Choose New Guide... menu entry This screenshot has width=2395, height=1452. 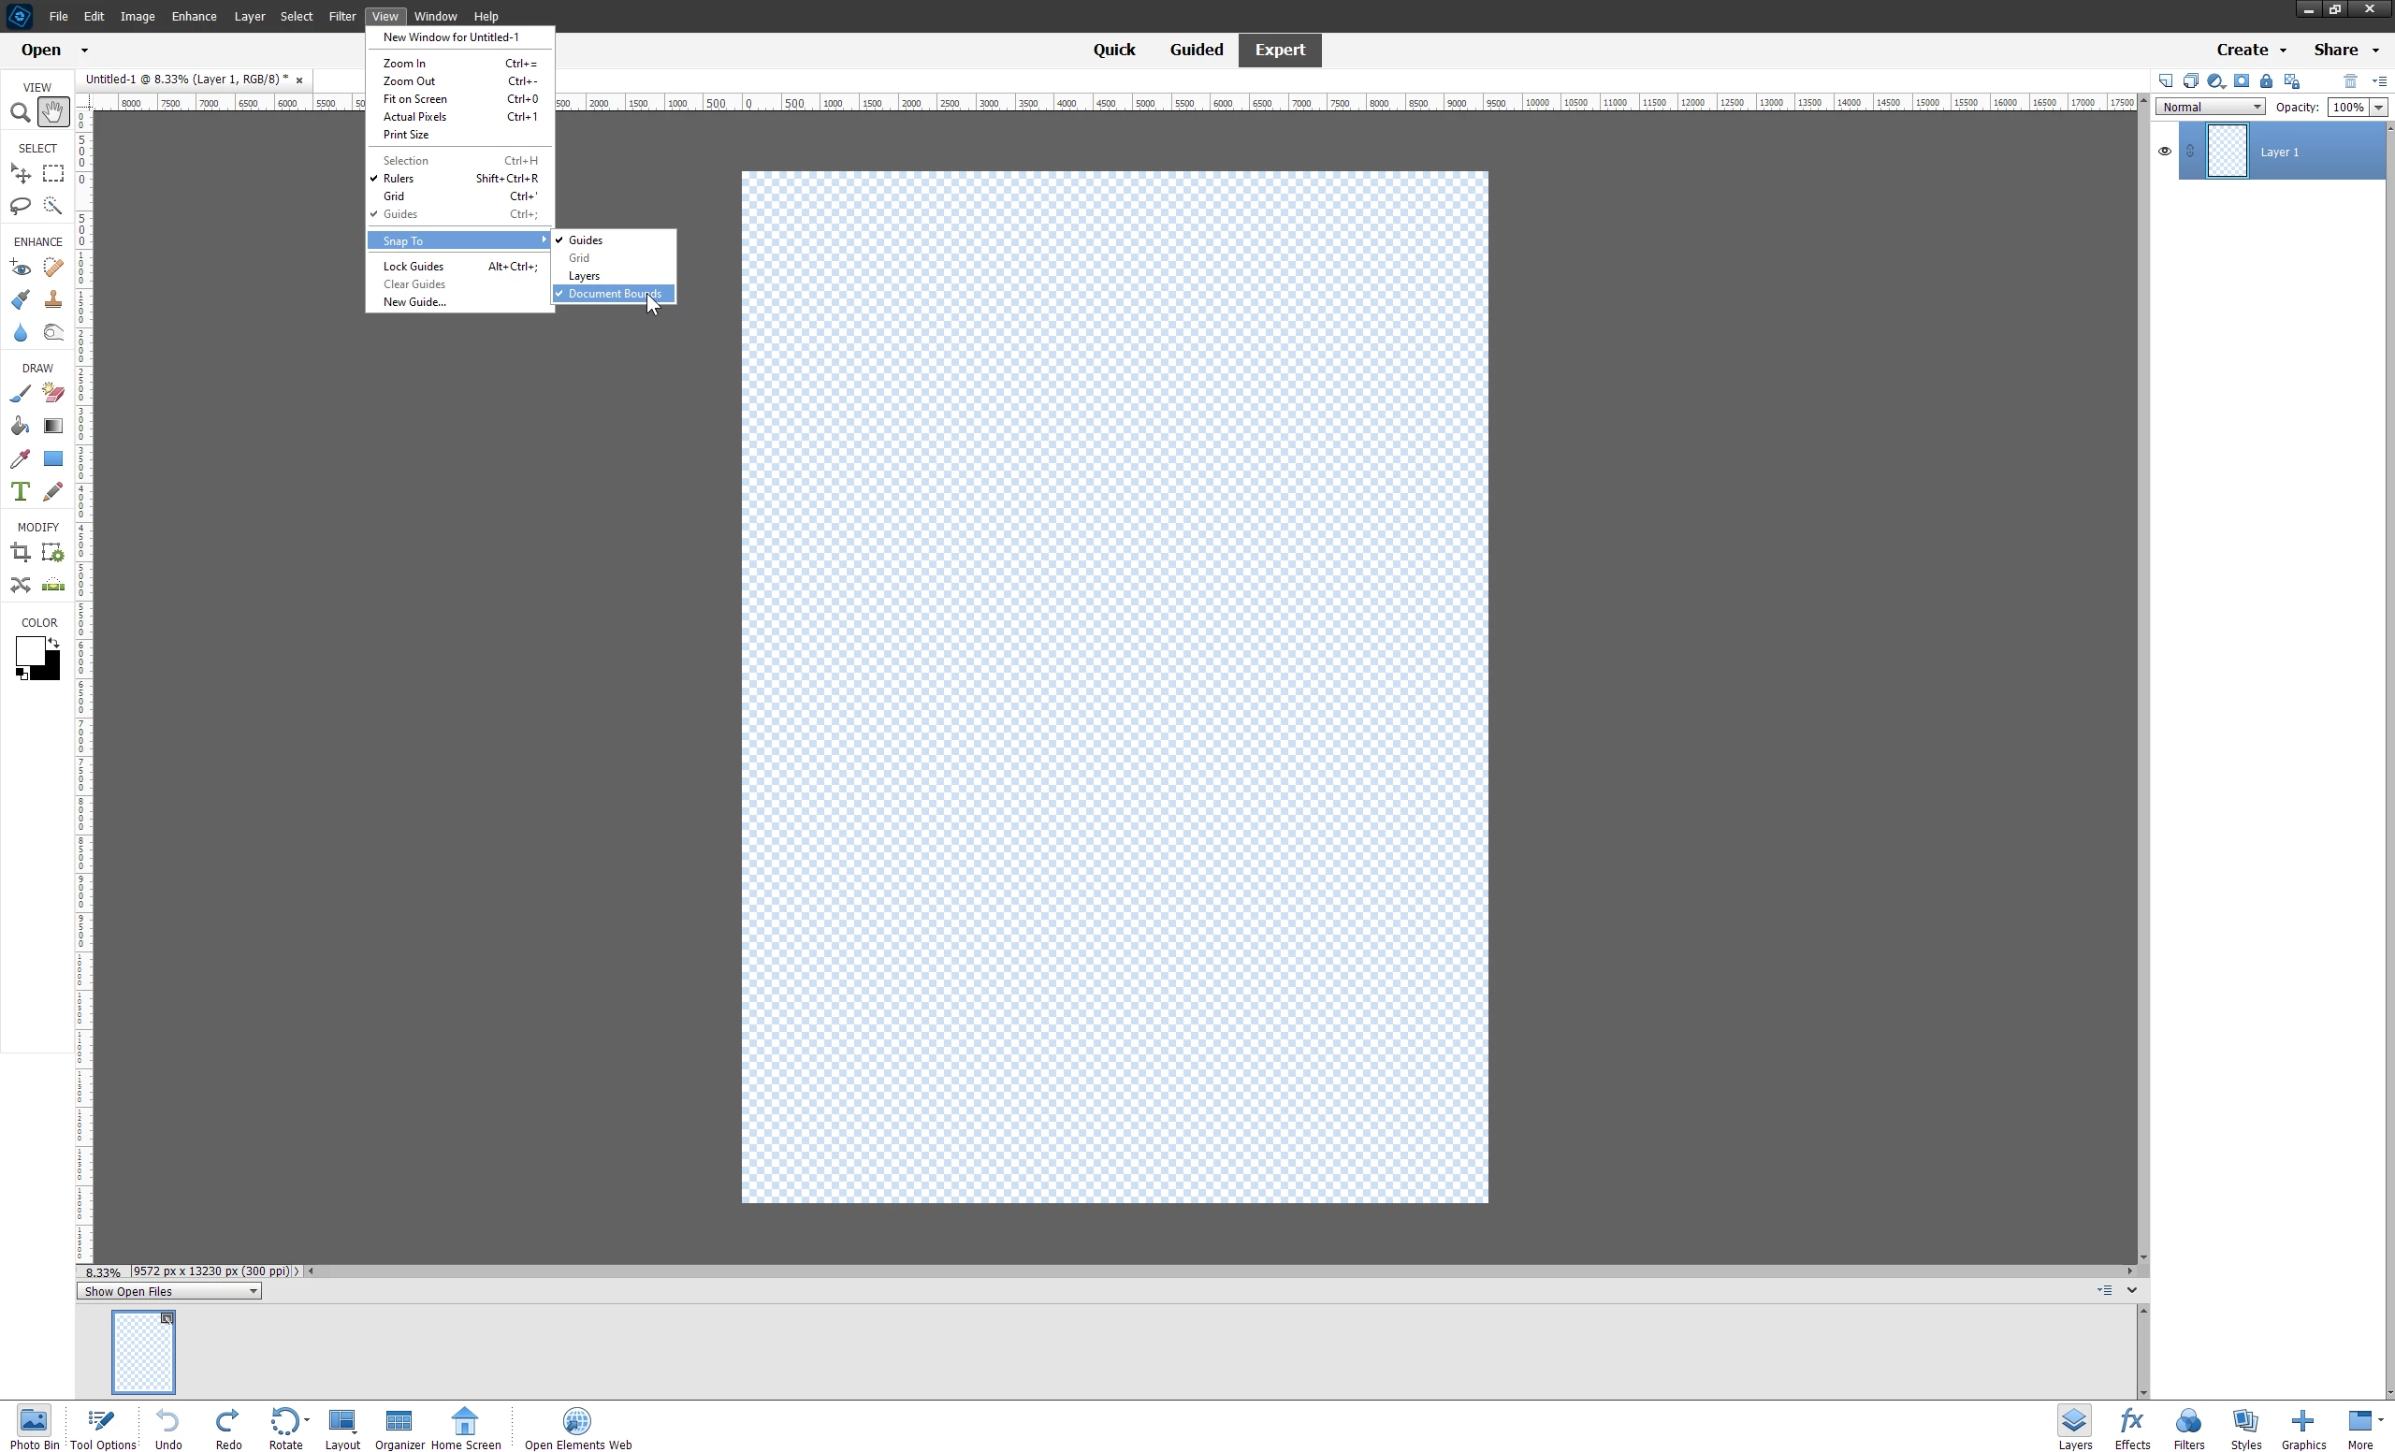[414, 302]
